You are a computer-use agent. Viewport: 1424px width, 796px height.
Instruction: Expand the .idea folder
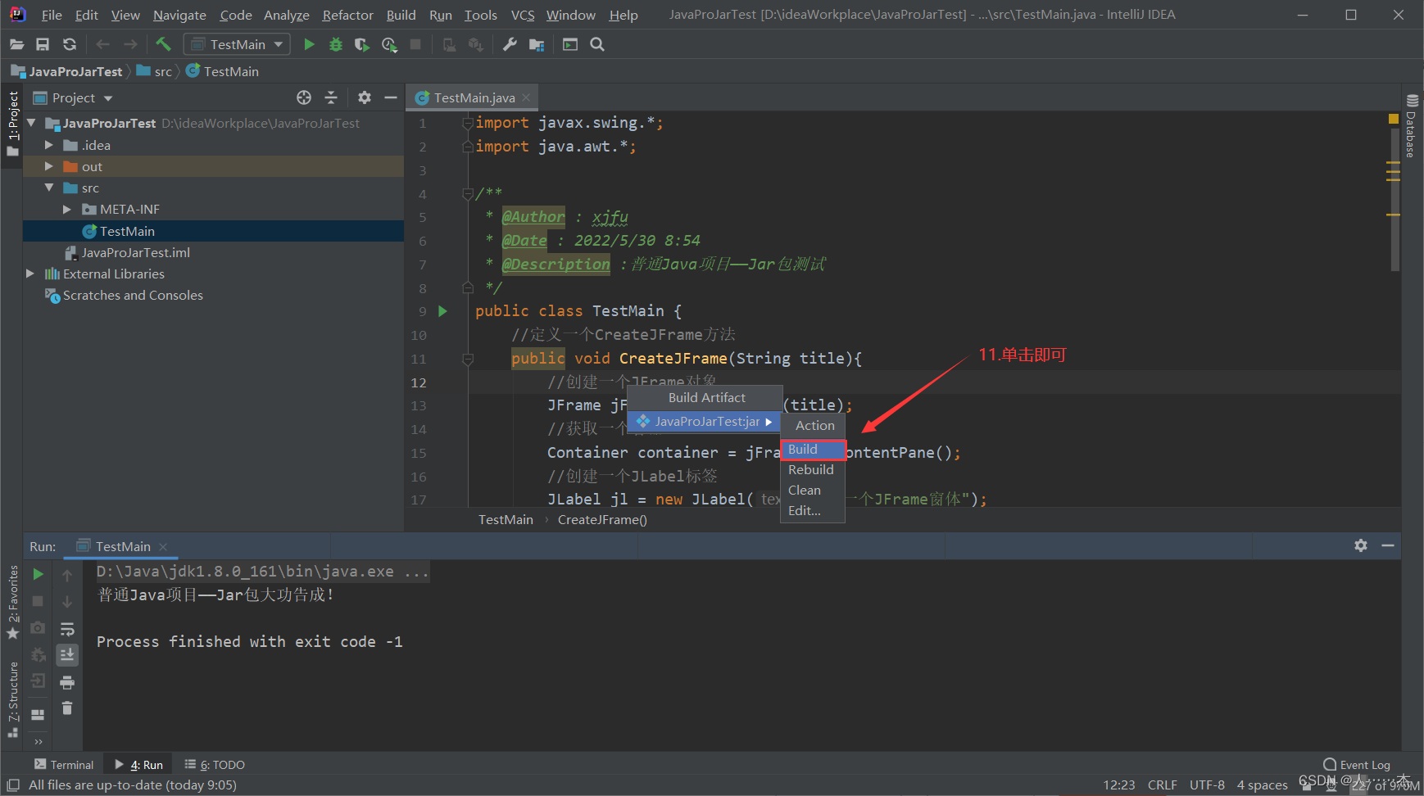coord(49,145)
